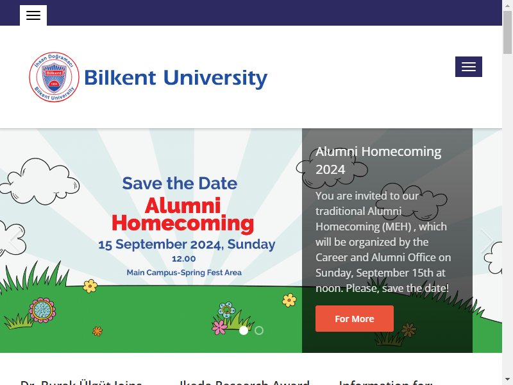
Task: Click the scrollbar down arrow
Action: 507,380
